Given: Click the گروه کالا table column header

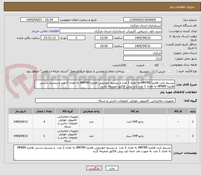Looking at the screenshot, I should point(67,111).
